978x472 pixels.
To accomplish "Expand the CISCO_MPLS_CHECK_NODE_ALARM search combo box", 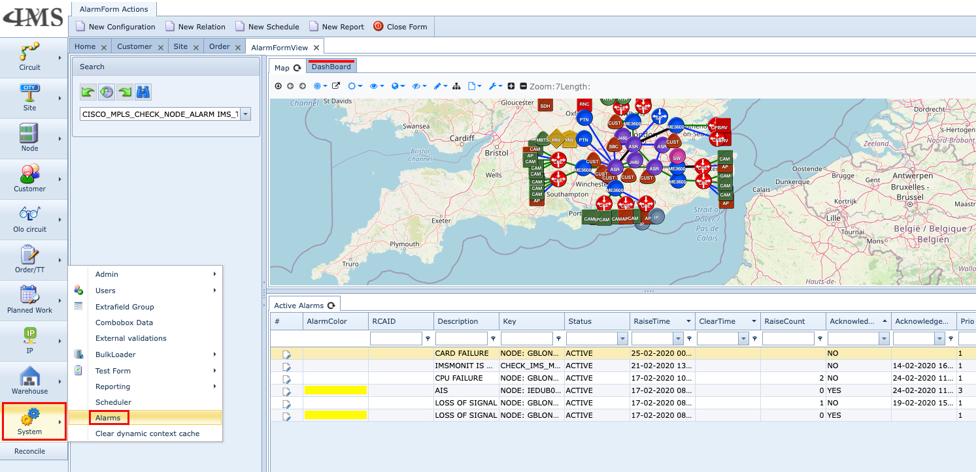I will click(x=246, y=114).
